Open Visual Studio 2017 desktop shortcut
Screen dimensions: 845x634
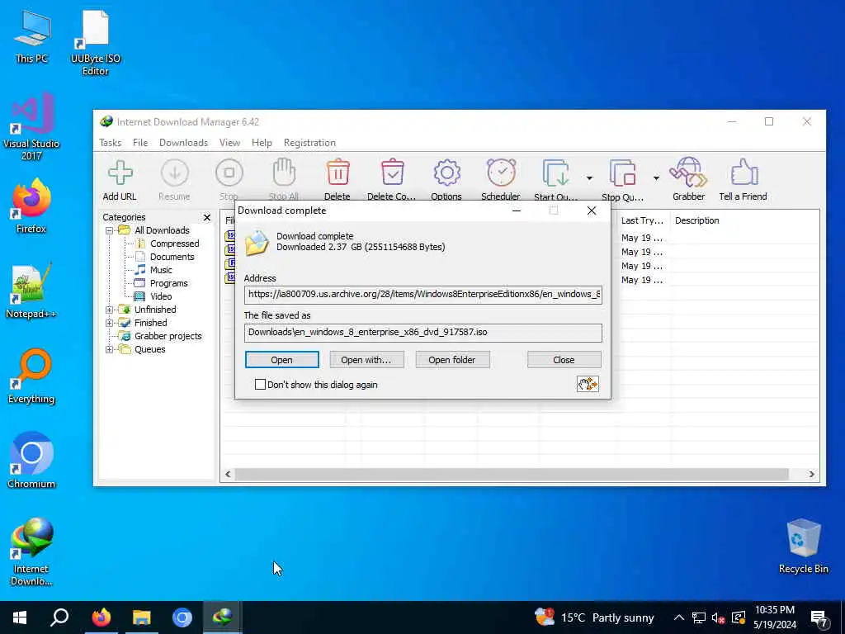click(31, 126)
